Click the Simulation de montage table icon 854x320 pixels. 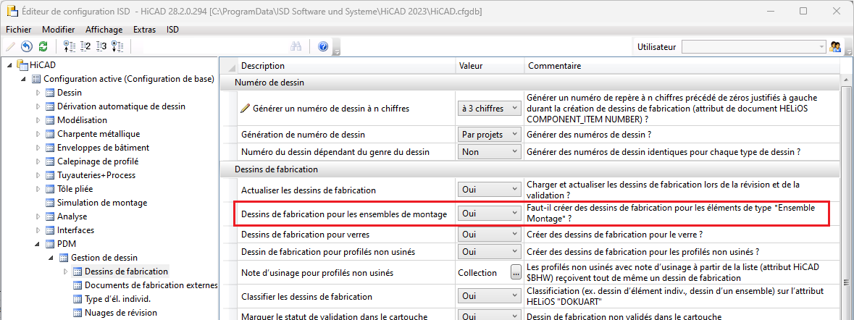pyautogui.click(x=50, y=203)
